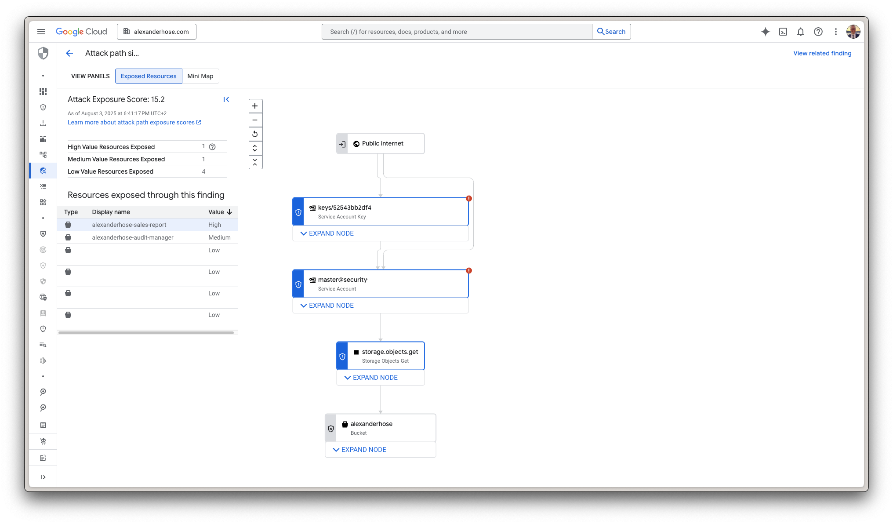Collapse the exposure score side panel
Image resolution: width=893 pixels, height=524 pixels.
click(226, 99)
